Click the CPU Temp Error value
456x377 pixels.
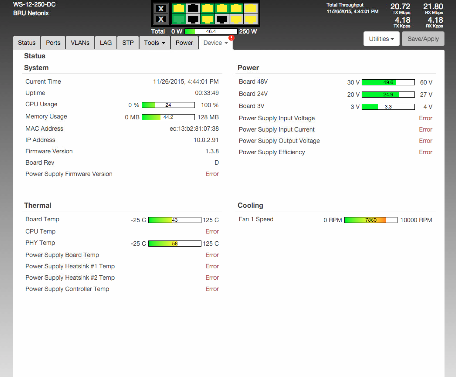[212, 231]
